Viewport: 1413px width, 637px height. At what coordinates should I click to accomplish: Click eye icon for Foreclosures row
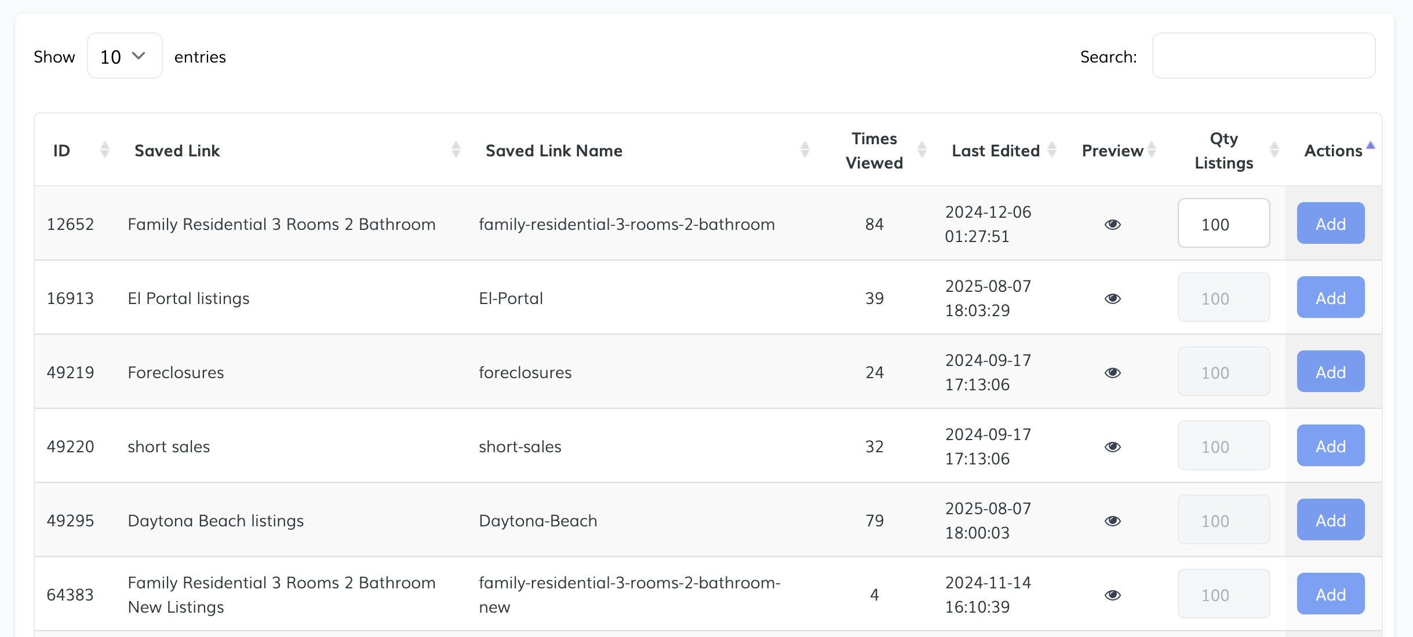1112,372
